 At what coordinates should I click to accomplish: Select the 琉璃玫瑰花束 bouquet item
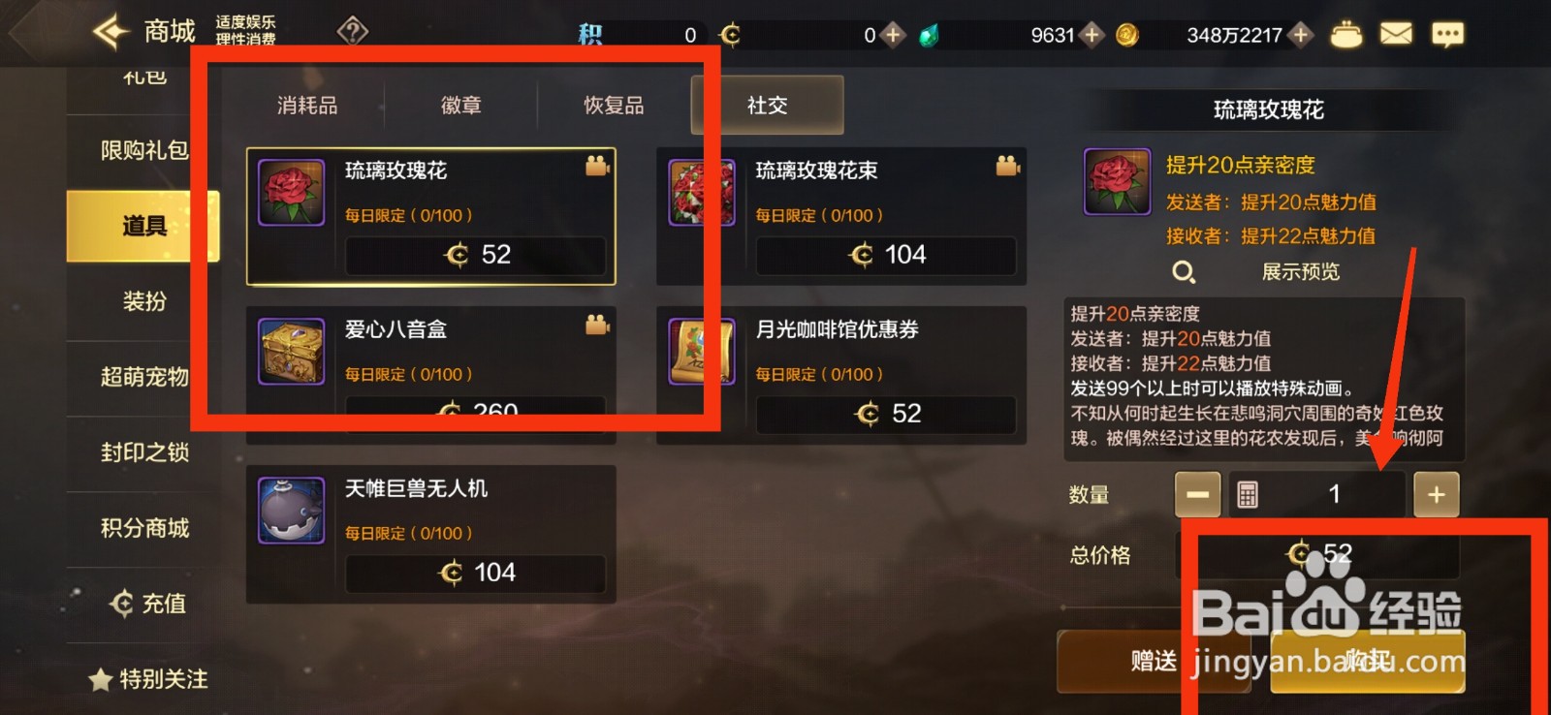841,216
